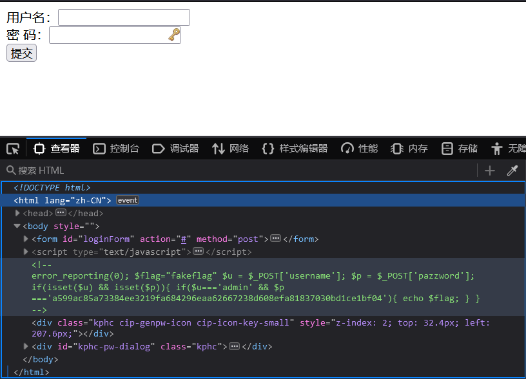The image size is (526, 379).
Task: Switch to the Performance (性能) tab
Action: (359, 149)
